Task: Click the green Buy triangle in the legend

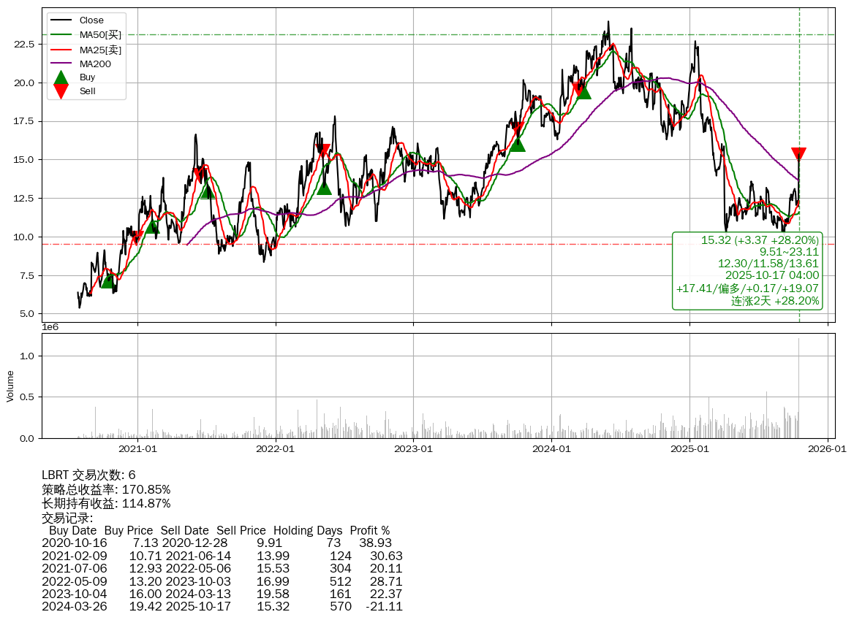Action: tap(61, 78)
